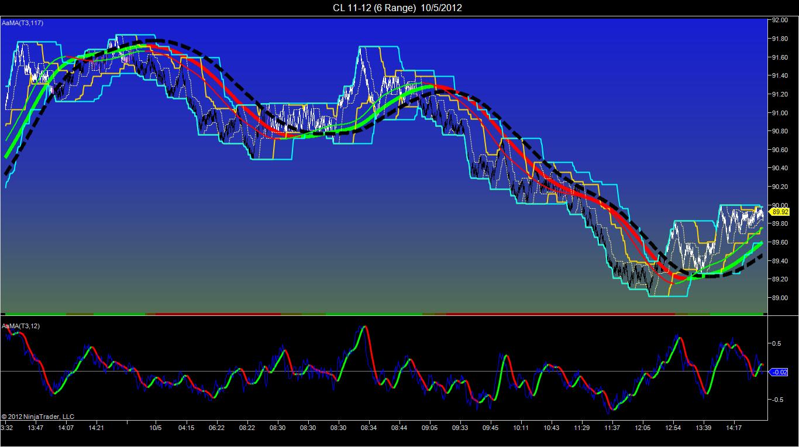
Task: Select the 14:17 time axis label
Action: coord(734,428)
